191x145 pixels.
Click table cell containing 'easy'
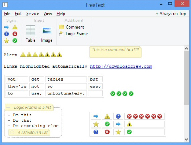(x=95, y=86)
